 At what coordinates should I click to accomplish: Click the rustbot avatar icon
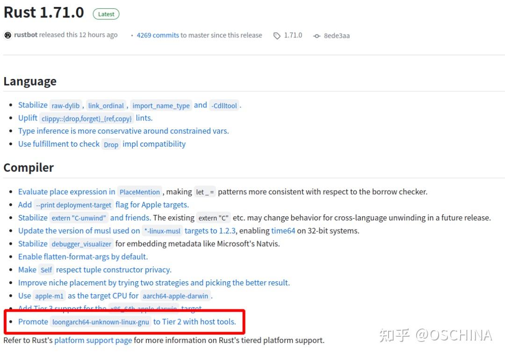[x=8, y=35]
